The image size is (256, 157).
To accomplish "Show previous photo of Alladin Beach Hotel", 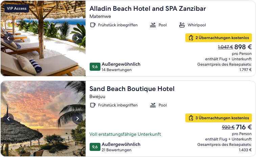I will [x=8, y=38].
